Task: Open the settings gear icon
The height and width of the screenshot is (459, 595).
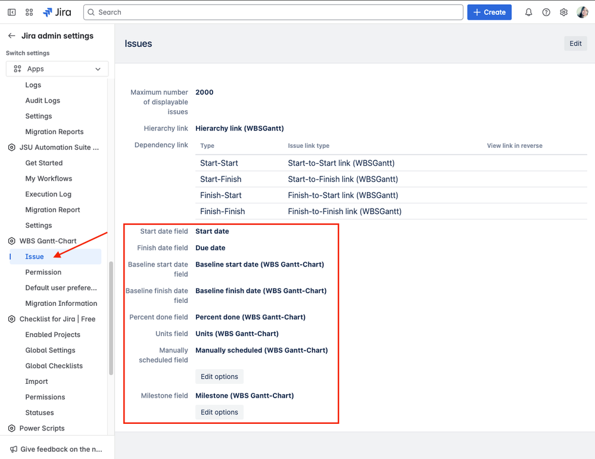Action: point(564,12)
